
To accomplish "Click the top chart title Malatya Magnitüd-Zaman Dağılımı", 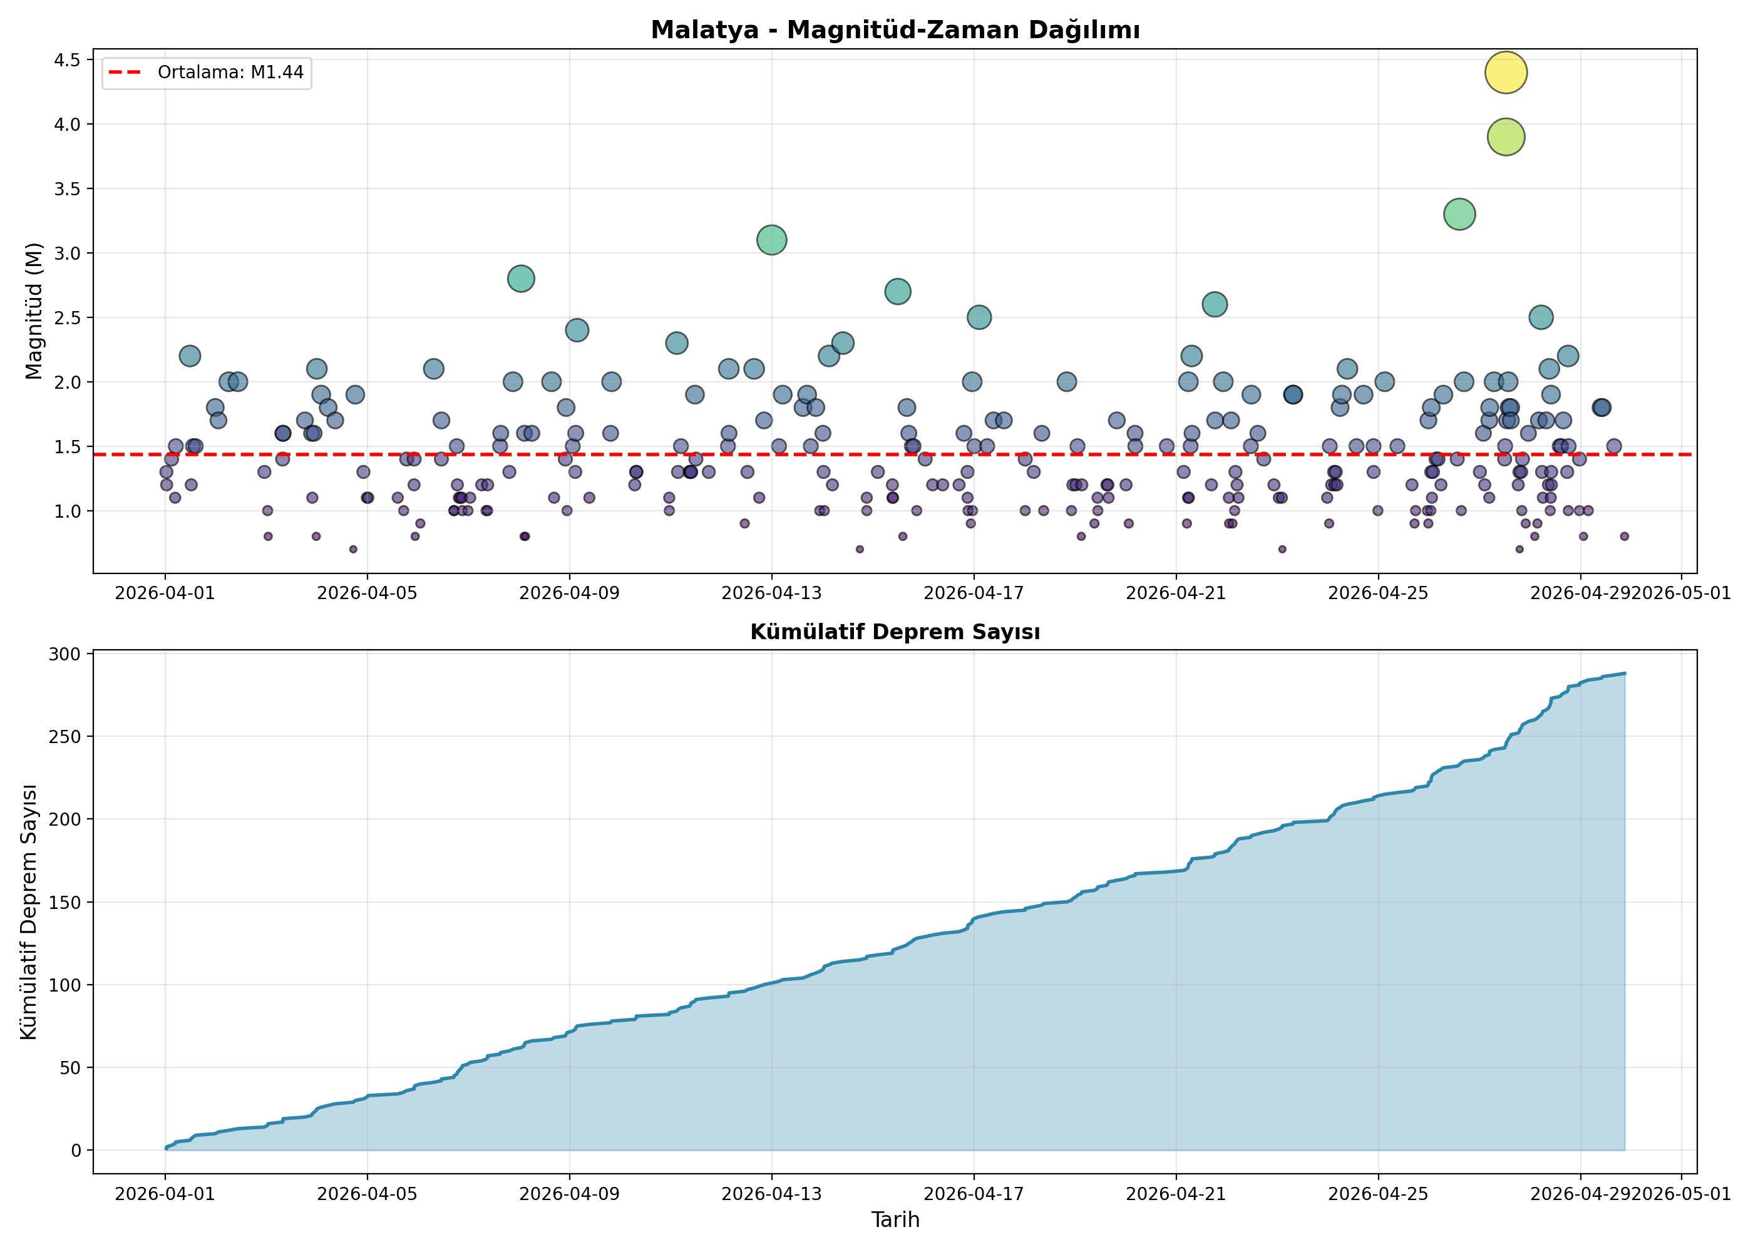I will coord(895,30).
